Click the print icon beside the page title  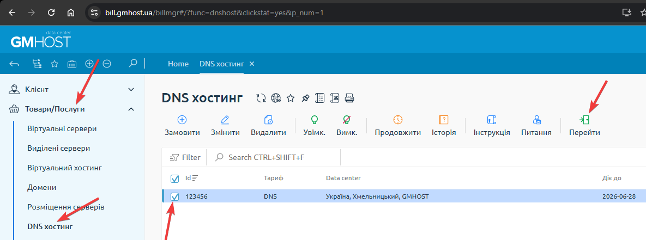[x=350, y=98]
